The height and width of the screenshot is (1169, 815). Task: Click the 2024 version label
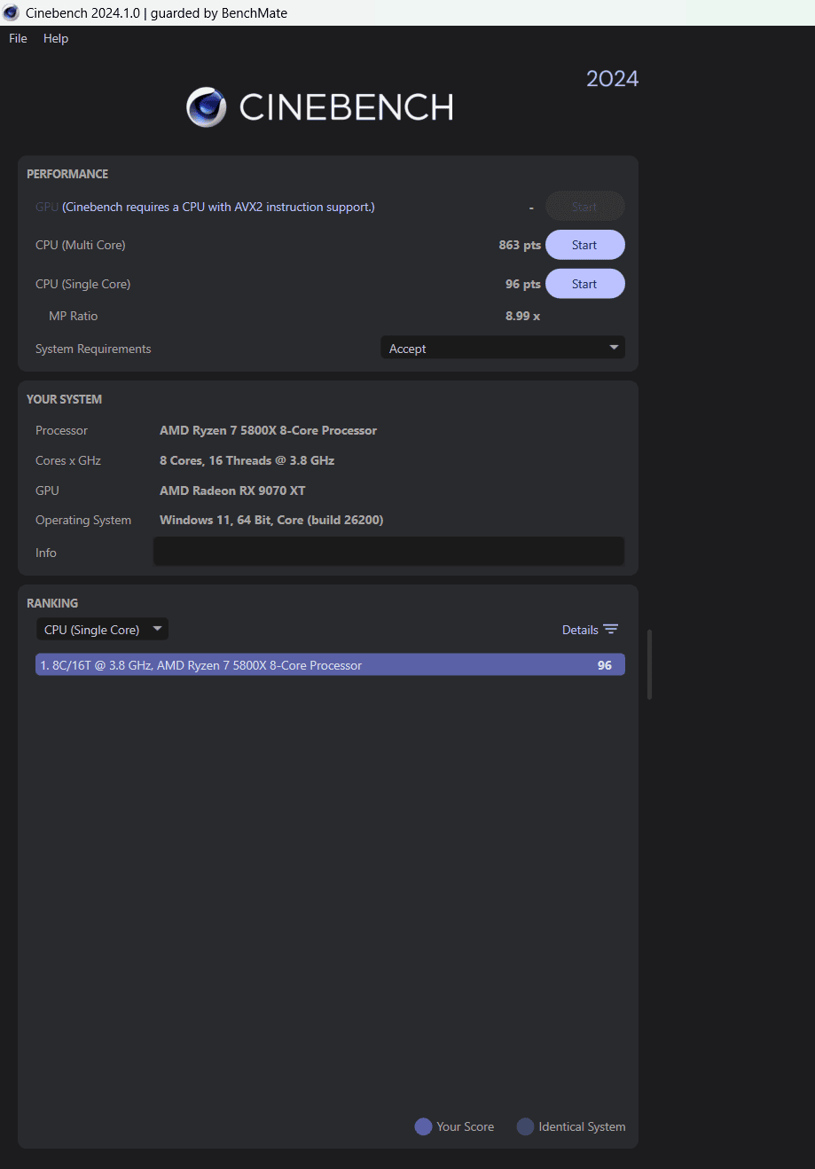click(612, 79)
